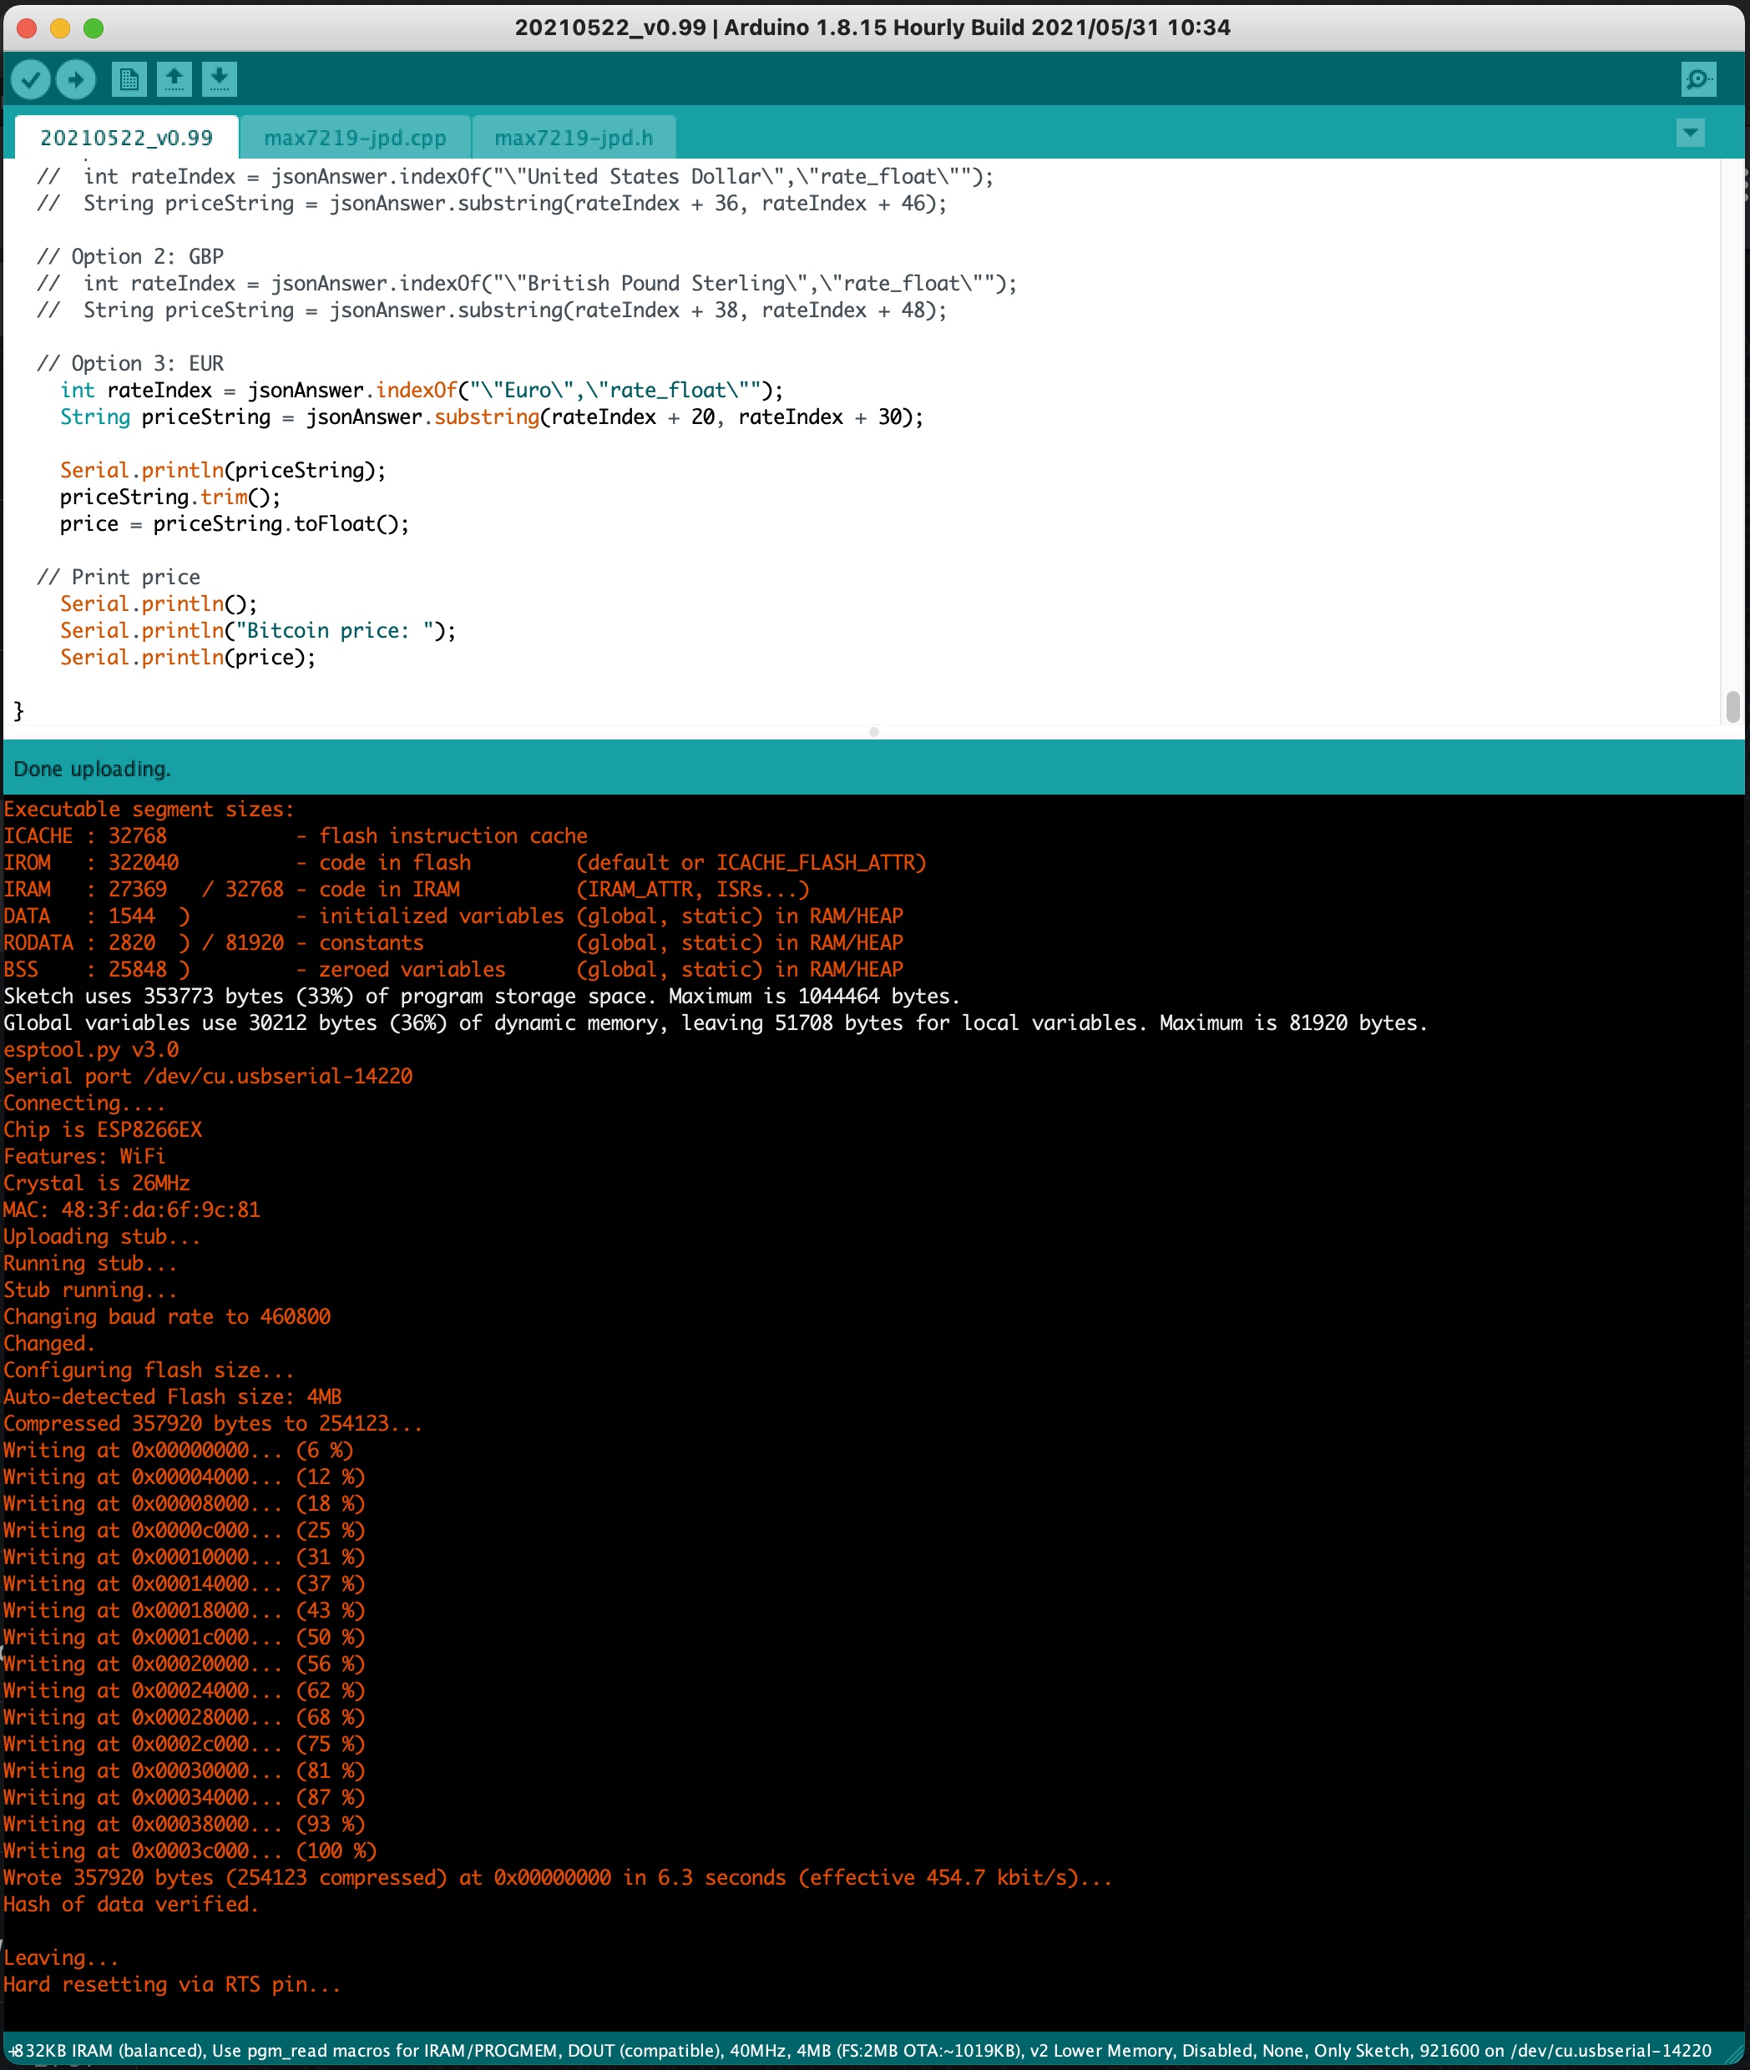Image resolution: width=1750 pixels, height=2070 pixels.
Task: Place cursor on the Serial.println(price) line
Action: click(189, 657)
